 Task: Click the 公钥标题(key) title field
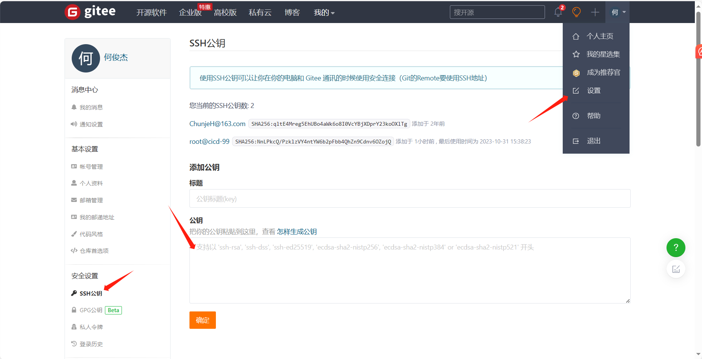pyautogui.click(x=410, y=199)
